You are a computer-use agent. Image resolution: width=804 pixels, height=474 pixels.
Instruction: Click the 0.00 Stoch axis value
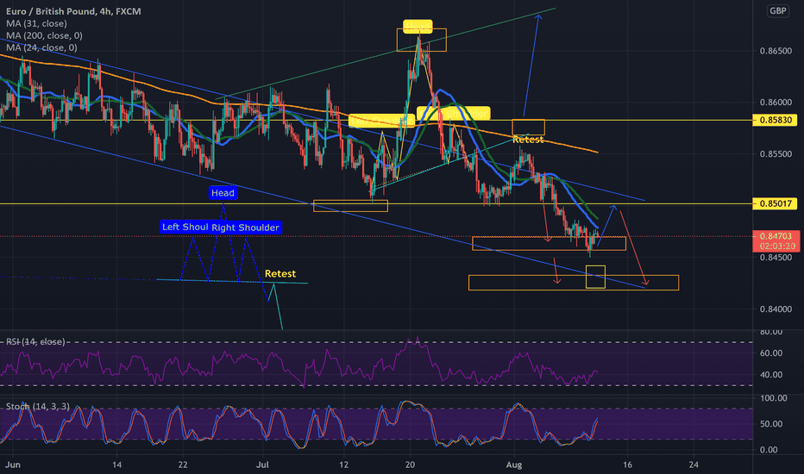click(x=769, y=450)
